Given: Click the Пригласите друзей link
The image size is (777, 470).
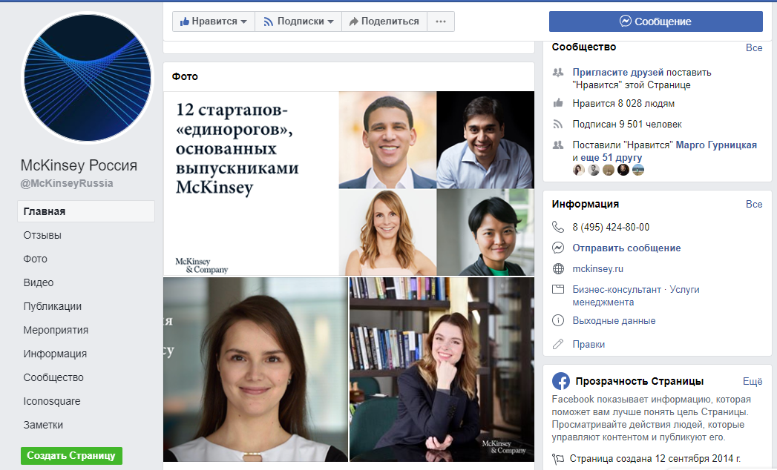Looking at the screenshot, I should (x=618, y=73).
